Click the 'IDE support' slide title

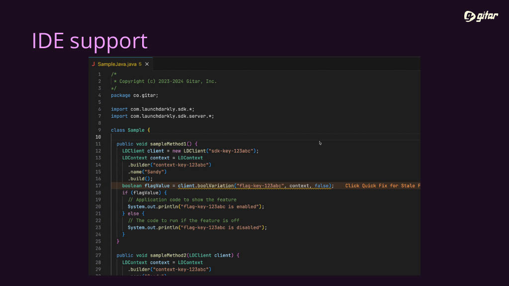pos(89,41)
